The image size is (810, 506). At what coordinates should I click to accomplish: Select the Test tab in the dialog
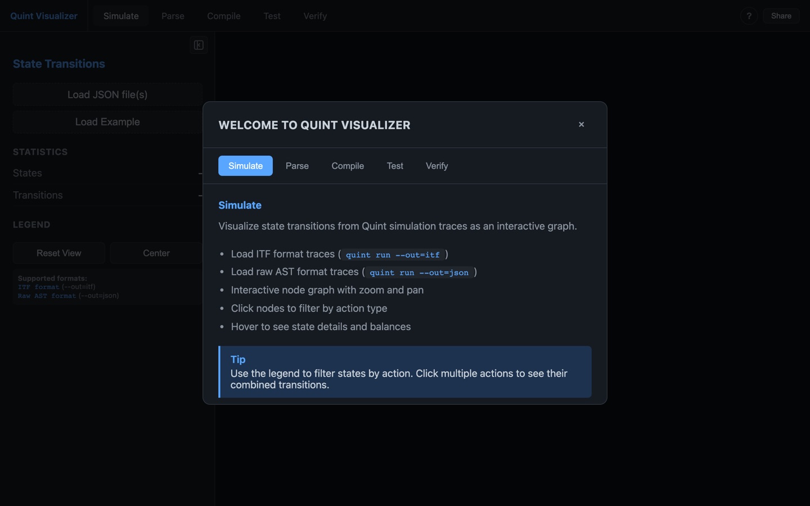point(395,166)
